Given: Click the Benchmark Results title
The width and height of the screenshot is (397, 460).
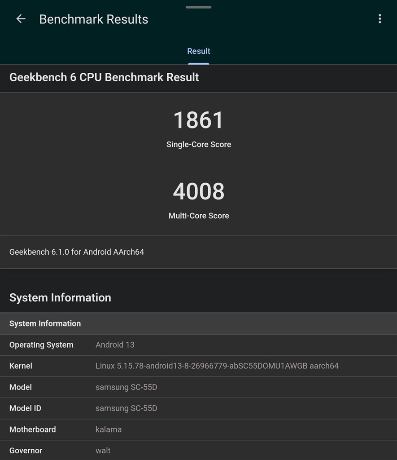Looking at the screenshot, I should click(x=94, y=19).
